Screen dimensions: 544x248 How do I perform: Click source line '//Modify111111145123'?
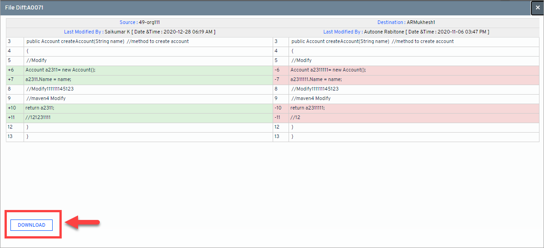50,89
